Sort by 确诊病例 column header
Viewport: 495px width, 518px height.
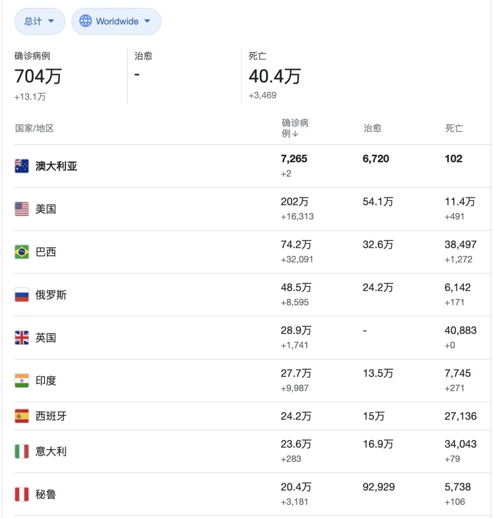[295, 128]
